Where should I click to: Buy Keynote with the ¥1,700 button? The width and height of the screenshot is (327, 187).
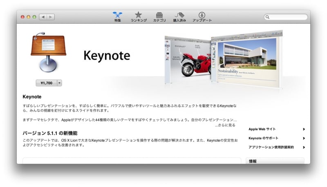click(46, 83)
